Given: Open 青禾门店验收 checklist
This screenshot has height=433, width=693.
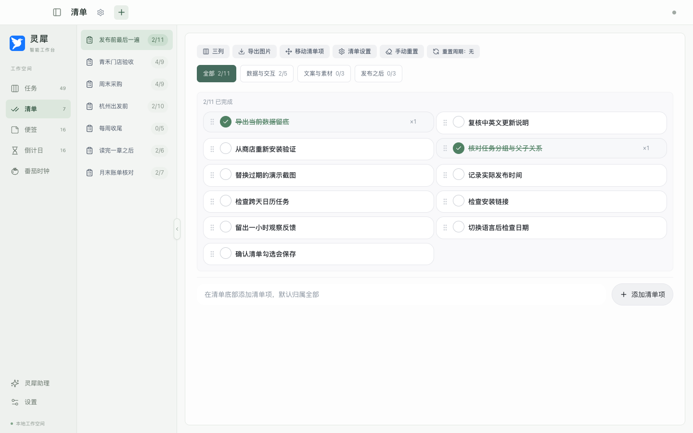Looking at the screenshot, I should tap(127, 62).
